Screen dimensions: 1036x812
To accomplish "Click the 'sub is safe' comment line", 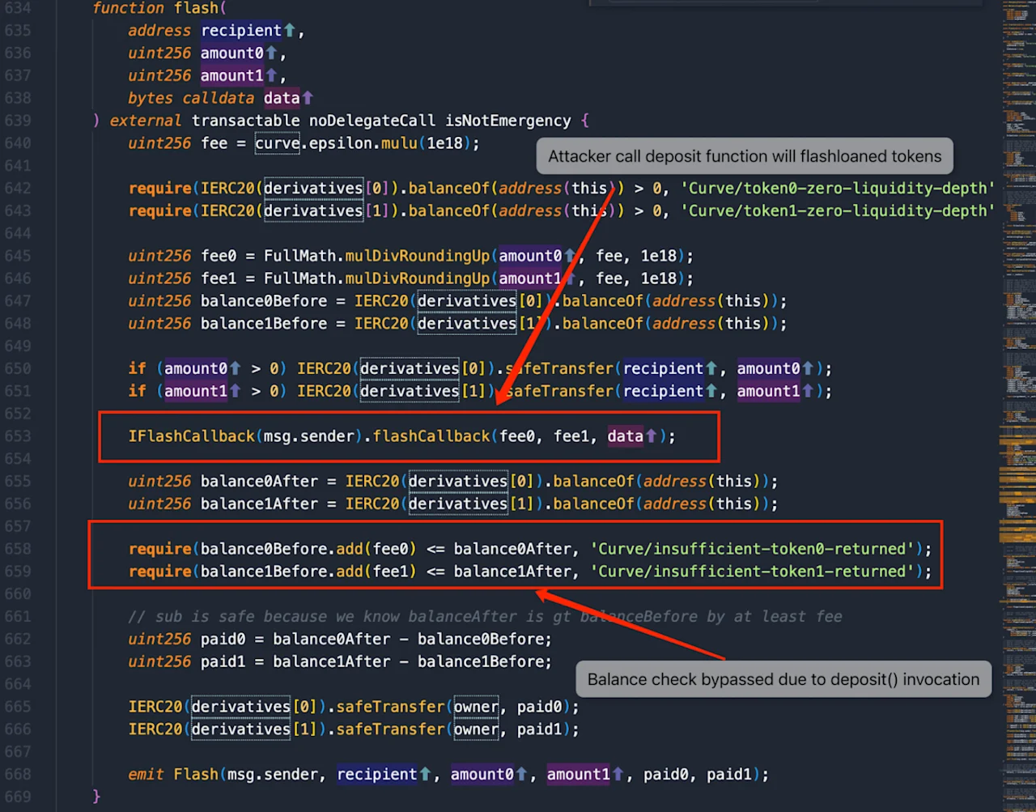I will [485, 617].
